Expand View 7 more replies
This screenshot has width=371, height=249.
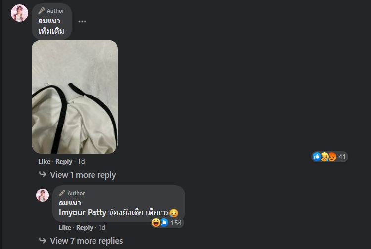[x=87, y=241]
